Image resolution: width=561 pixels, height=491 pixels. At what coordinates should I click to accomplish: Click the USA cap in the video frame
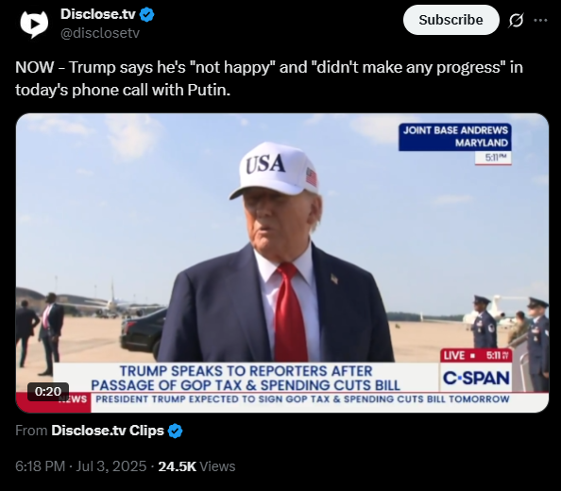pos(274,170)
